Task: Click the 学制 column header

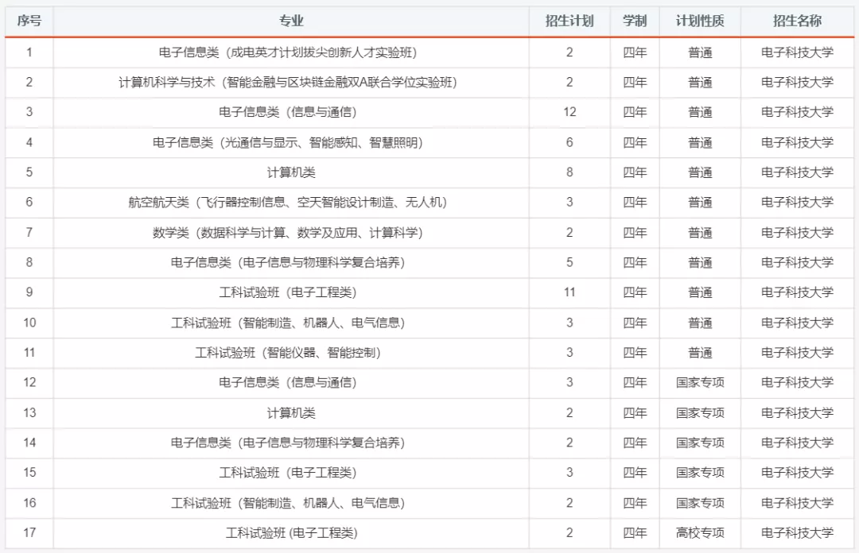Action: tap(633, 21)
